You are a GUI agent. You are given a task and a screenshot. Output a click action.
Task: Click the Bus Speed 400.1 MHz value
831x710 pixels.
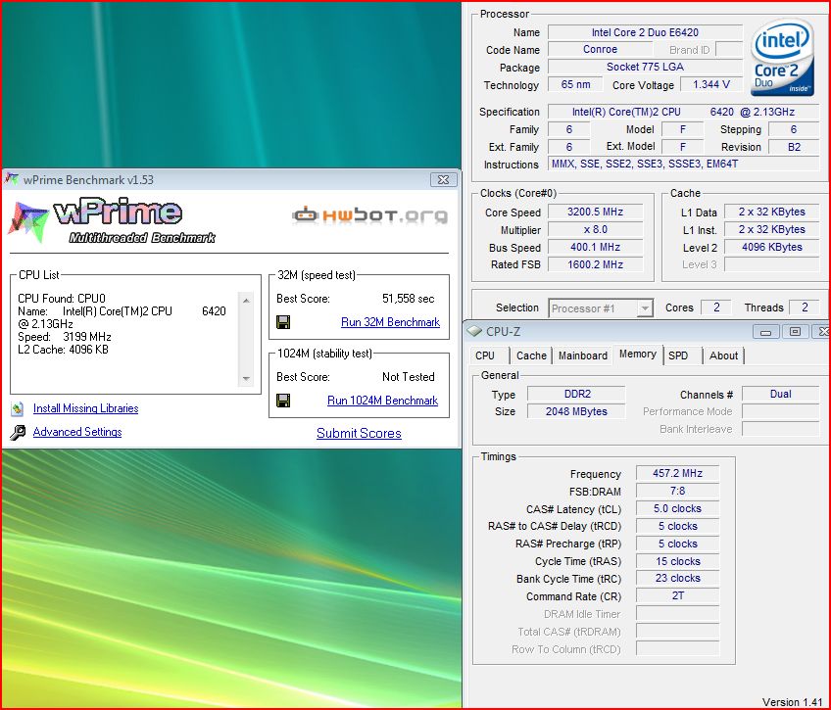pyautogui.click(x=595, y=247)
